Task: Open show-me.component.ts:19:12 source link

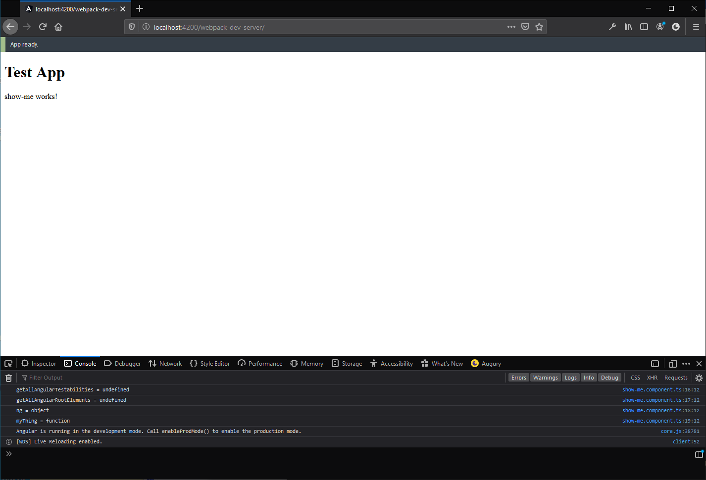Action: tap(660, 421)
